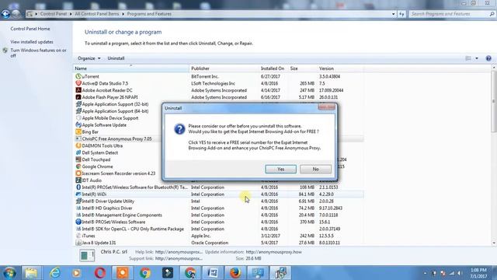Click No in the Uninstall dialog

[315, 170]
